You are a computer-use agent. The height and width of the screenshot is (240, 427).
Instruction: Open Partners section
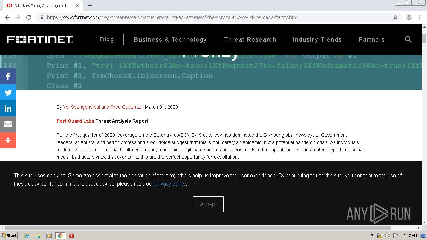(372, 40)
